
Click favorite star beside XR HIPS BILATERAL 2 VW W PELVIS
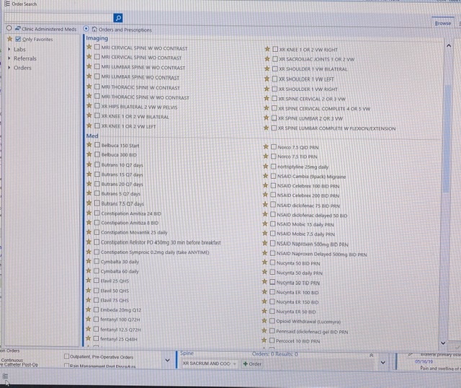pyautogui.click(x=89, y=106)
